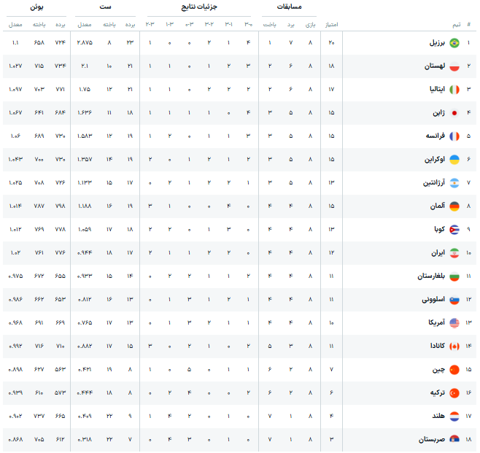This screenshot has width=480, height=453.
Task: Open the ایتالیا team link
Action: [x=432, y=90]
